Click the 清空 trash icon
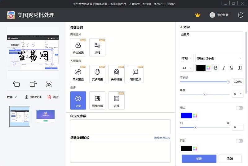This screenshot has height=166, width=248. click(49, 97)
